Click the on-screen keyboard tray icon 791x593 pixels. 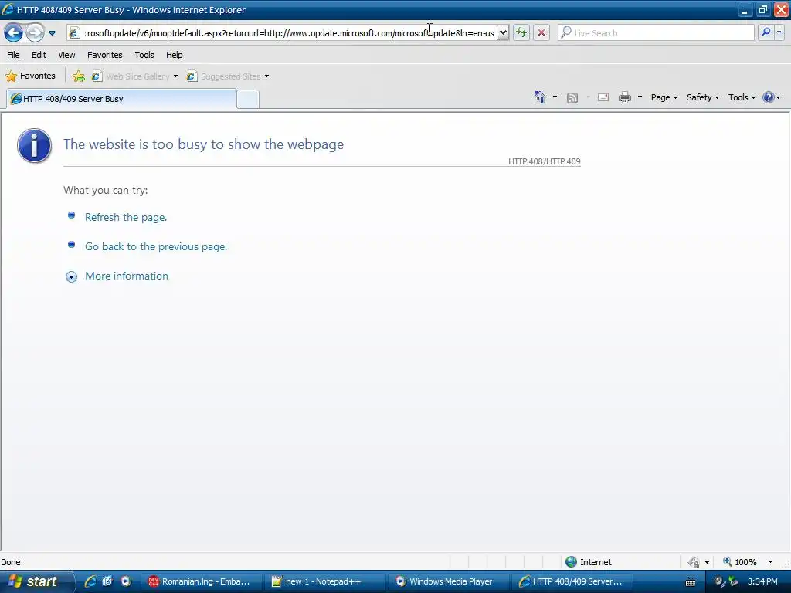[x=691, y=582]
